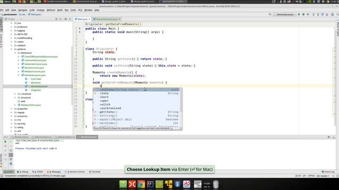Open the Messages tool window
Screen dimensions: 339x190
click(x=54, y=172)
